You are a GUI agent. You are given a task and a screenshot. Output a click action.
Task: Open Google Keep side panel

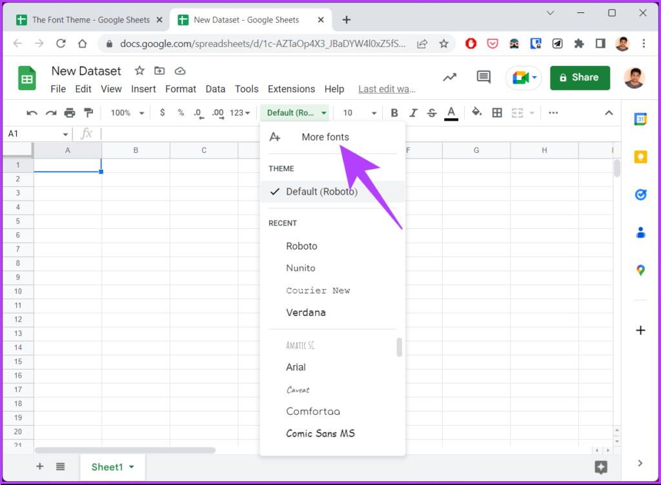pyautogui.click(x=640, y=157)
